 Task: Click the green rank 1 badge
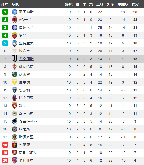click(x=5, y=12)
